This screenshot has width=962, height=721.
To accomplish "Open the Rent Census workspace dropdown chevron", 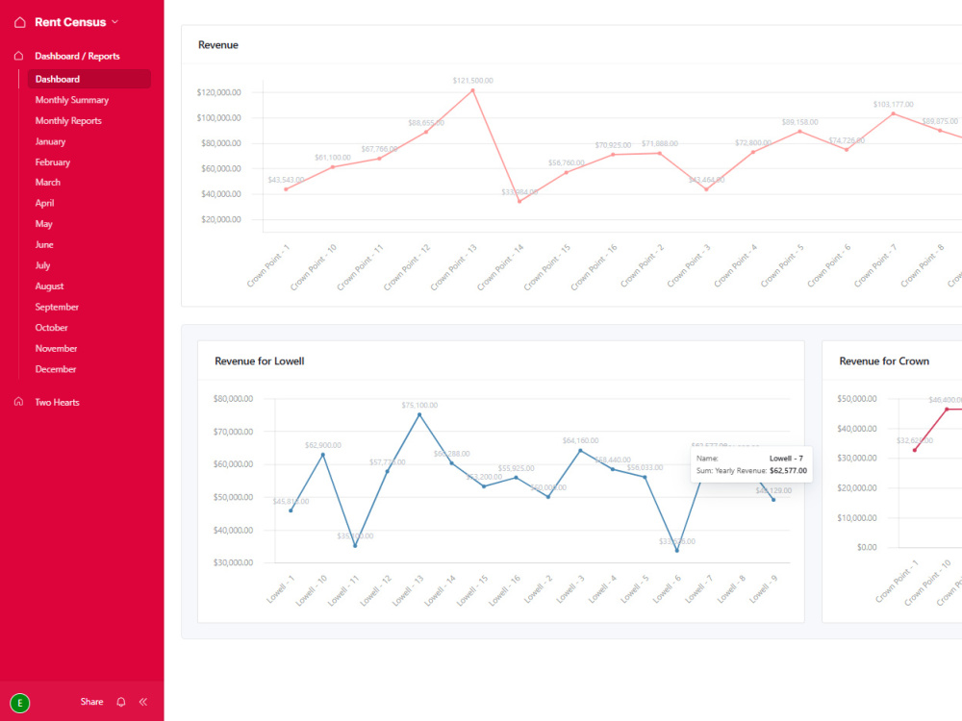I will coord(114,22).
